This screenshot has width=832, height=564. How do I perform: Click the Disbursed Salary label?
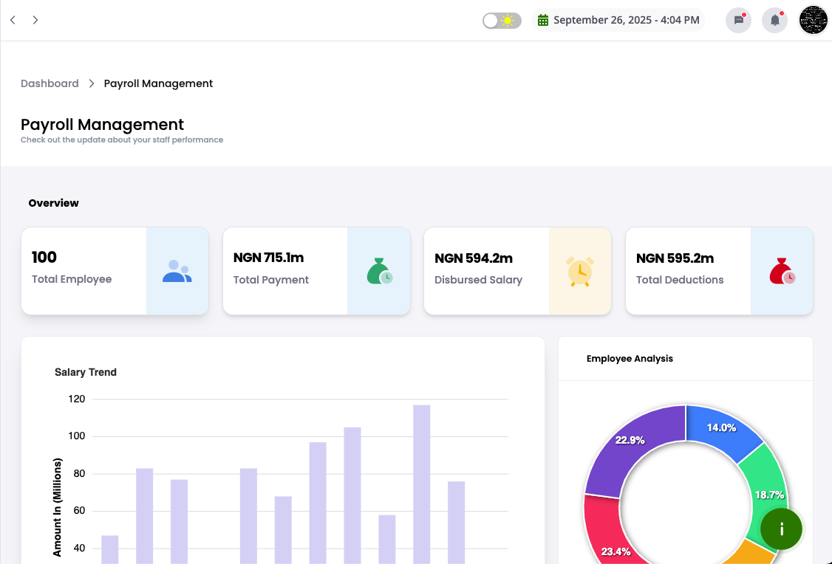click(479, 280)
